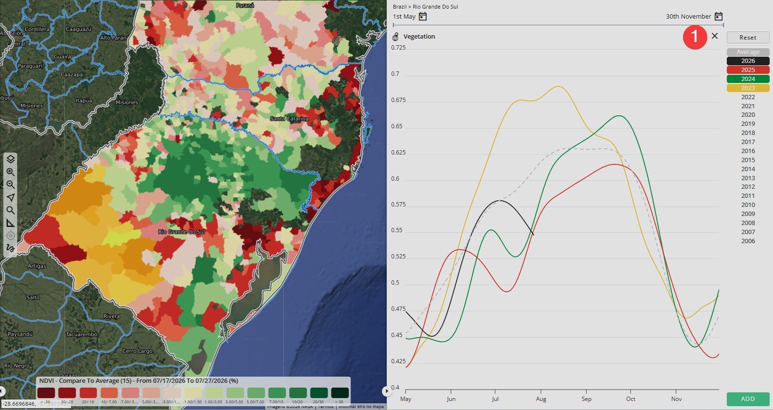The width and height of the screenshot is (773, 410).
Task: Click the Reset button
Action: coord(748,38)
